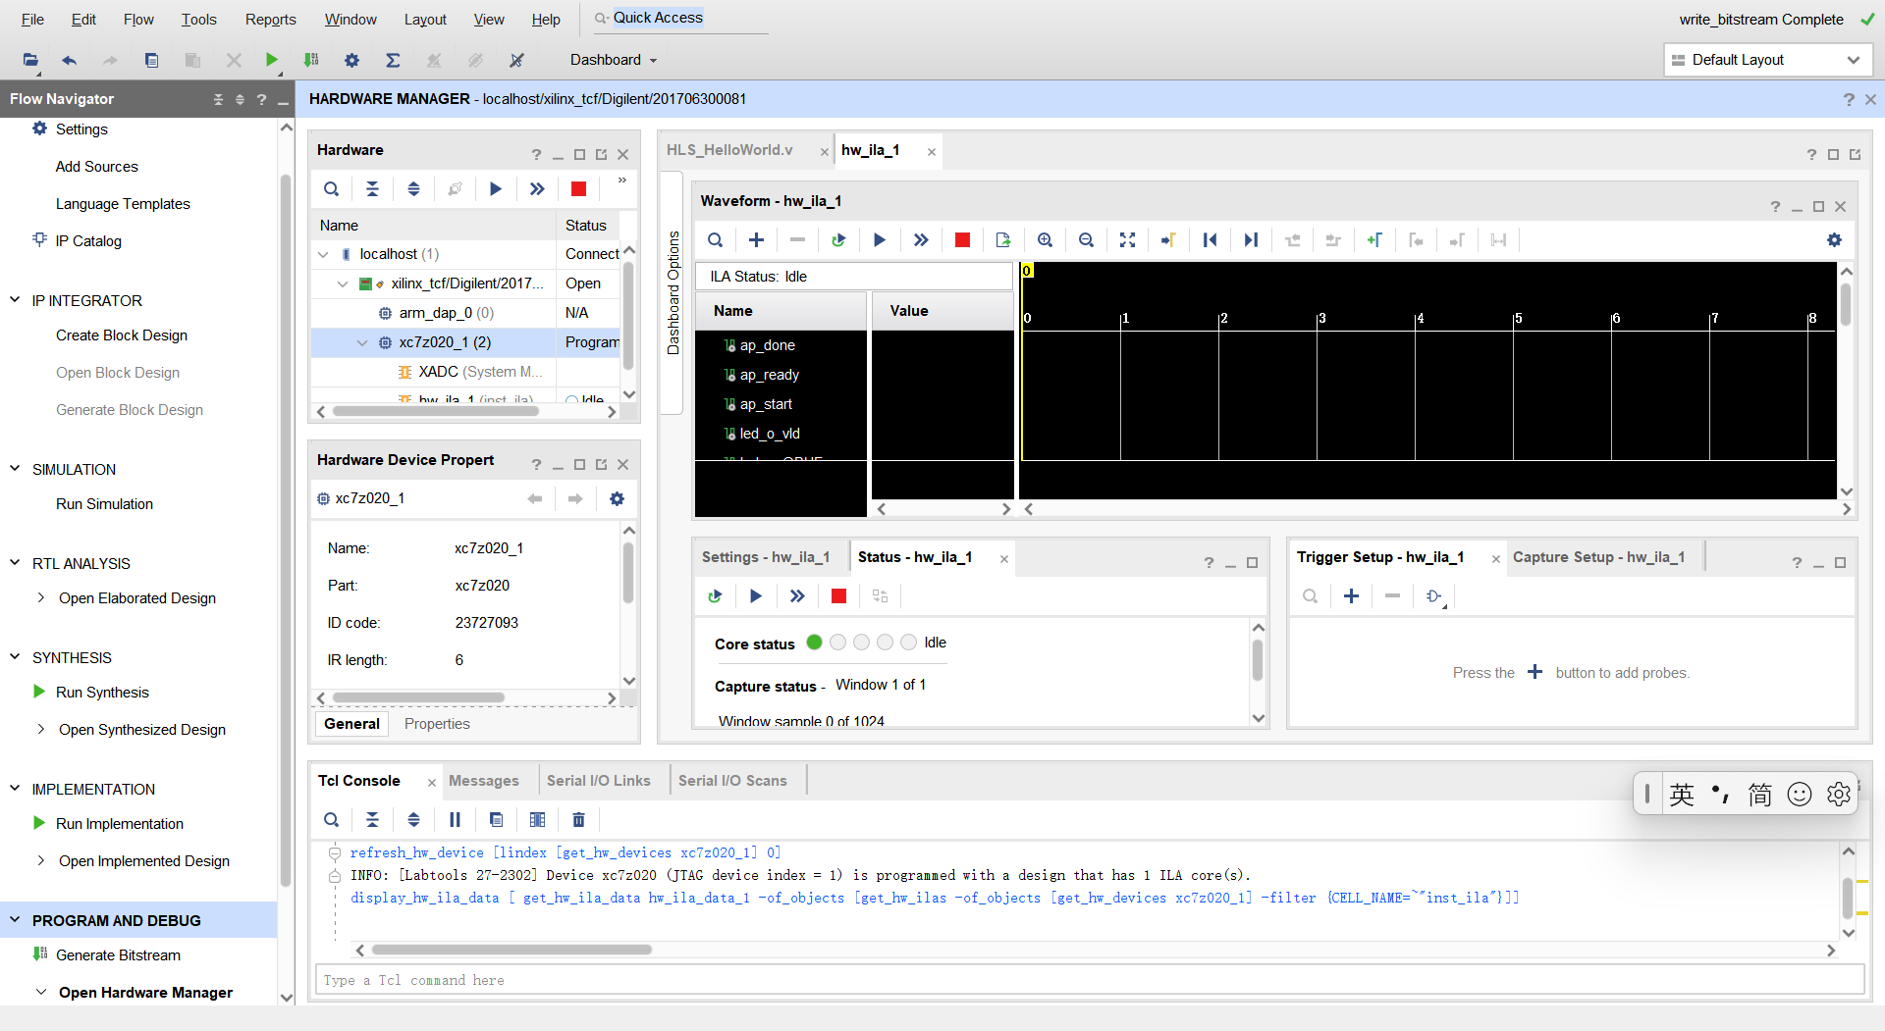Switch to Messages tab
Screen dimensions: 1885x1031
point(483,781)
